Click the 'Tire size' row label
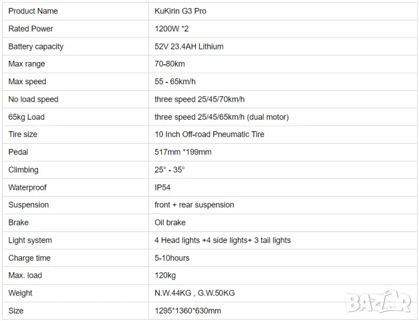Viewport: 419px width, 321px height. tap(25, 134)
